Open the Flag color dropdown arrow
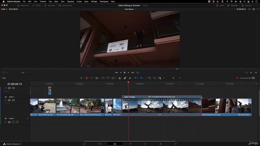This screenshot has height=146, width=260. click(x=138, y=78)
